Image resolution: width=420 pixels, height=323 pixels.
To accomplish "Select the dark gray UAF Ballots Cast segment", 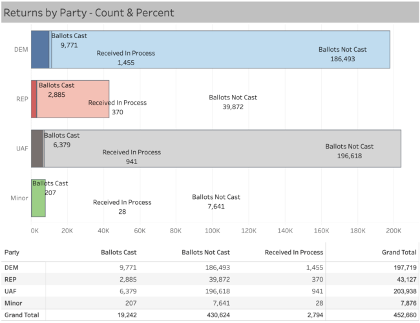I will click(x=37, y=149).
